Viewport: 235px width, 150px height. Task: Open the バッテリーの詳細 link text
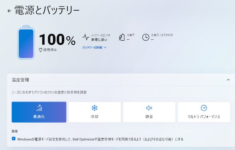pos(92,47)
